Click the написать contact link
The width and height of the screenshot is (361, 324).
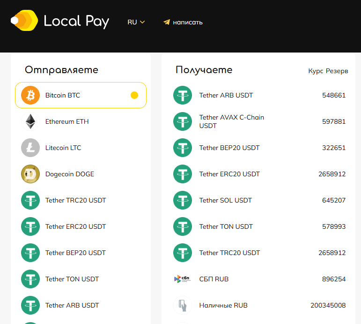tap(187, 22)
